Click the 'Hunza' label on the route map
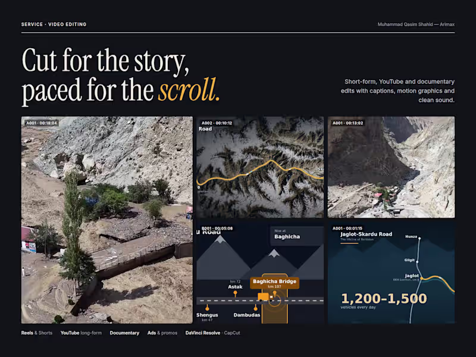The width and height of the screenshot is (476, 357). (411, 236)
